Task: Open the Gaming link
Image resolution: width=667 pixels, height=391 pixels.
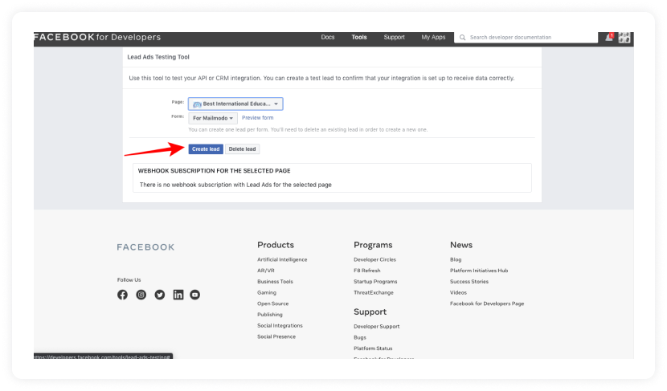Action: 267,292
